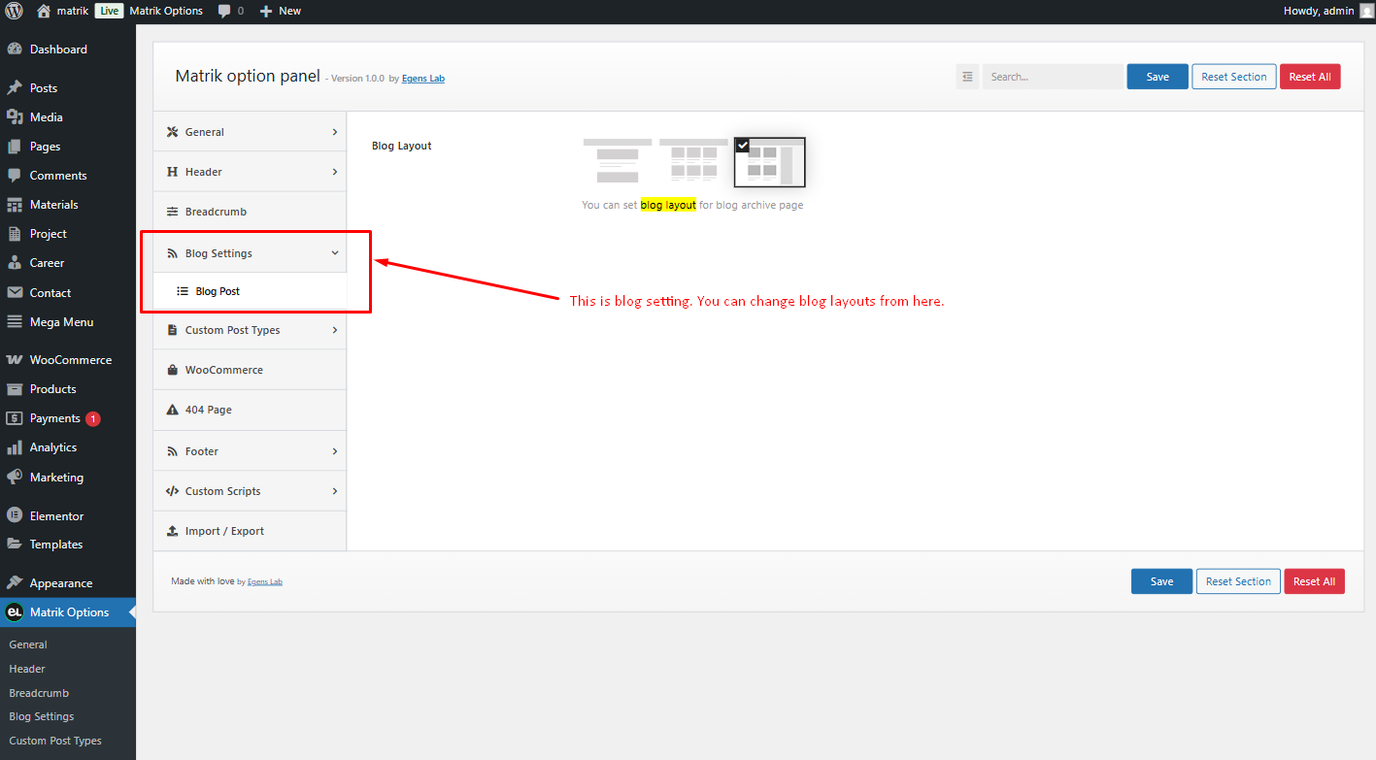Click the top Save button
The image size is (1376, 760).
[x=1158, y=77]
